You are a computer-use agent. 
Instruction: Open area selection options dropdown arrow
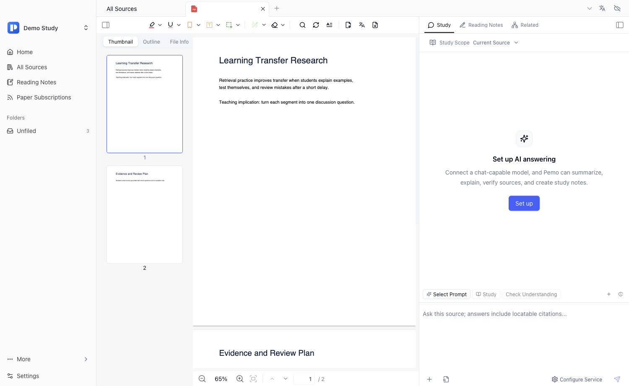coord(238,25)
